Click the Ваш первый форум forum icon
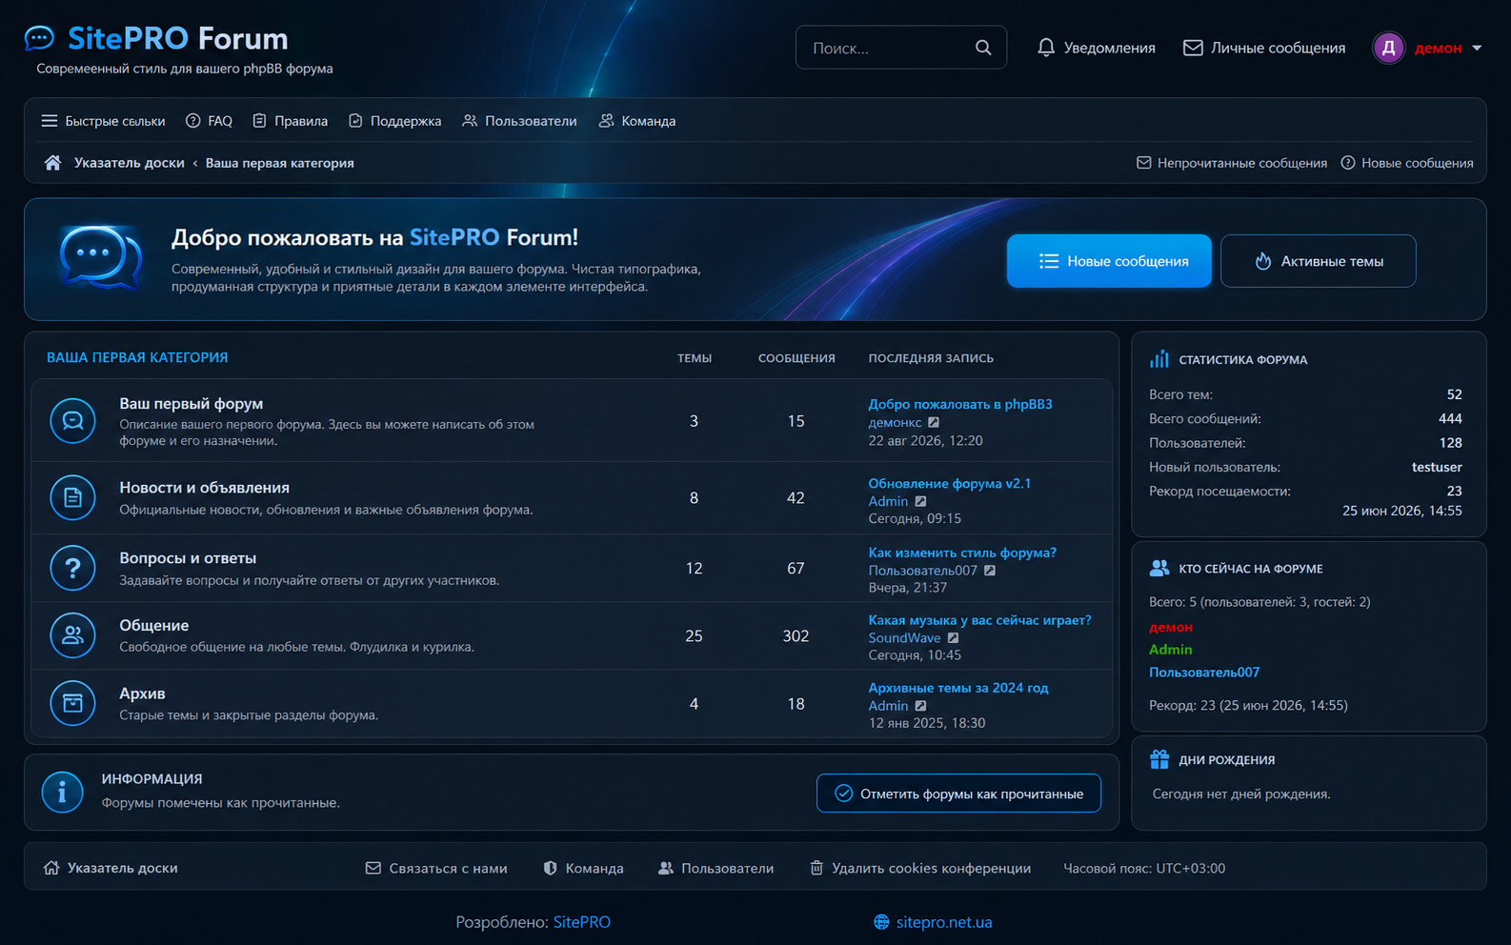Image resolution: width=1511 pixels, height=945 pixels. pos(72,420)
